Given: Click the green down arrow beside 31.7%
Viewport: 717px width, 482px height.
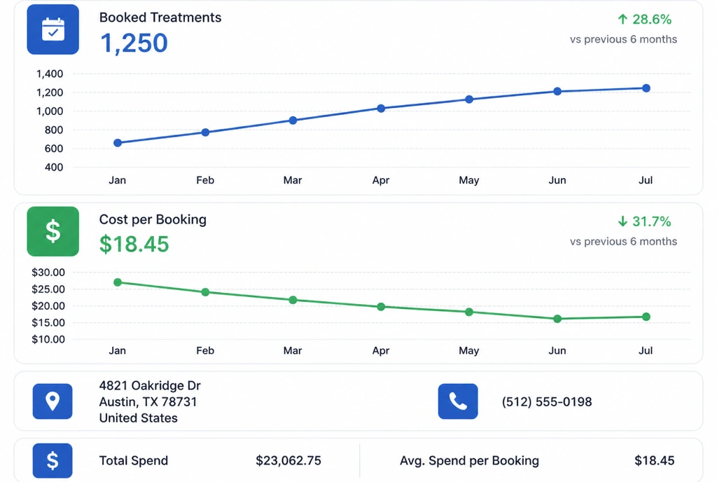Looking at the screenshot, I should click(622, 221).
